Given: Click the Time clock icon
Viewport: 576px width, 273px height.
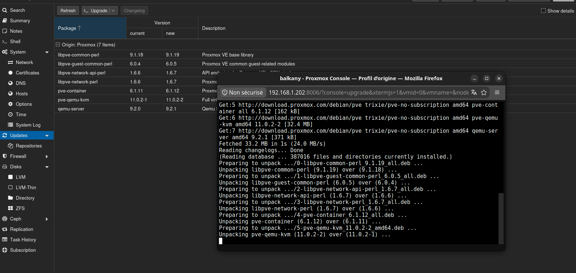Looking at the screenshot, I should (10, 115).
